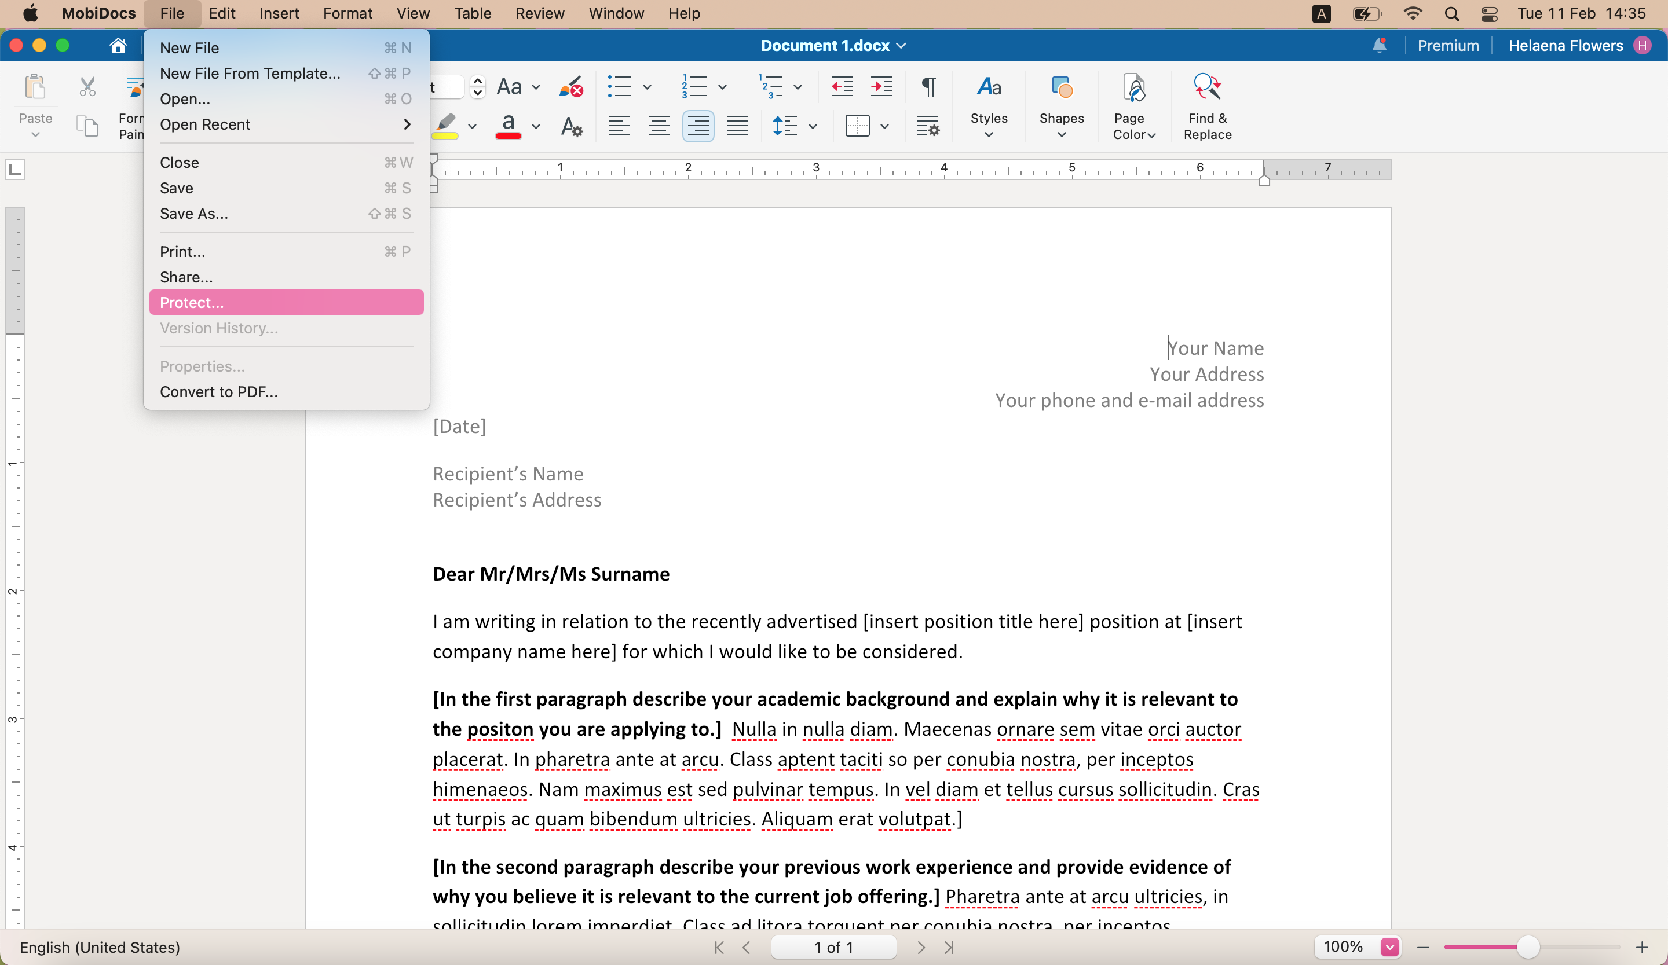Click the Wi-Fi status icon

click(1413, 13)
